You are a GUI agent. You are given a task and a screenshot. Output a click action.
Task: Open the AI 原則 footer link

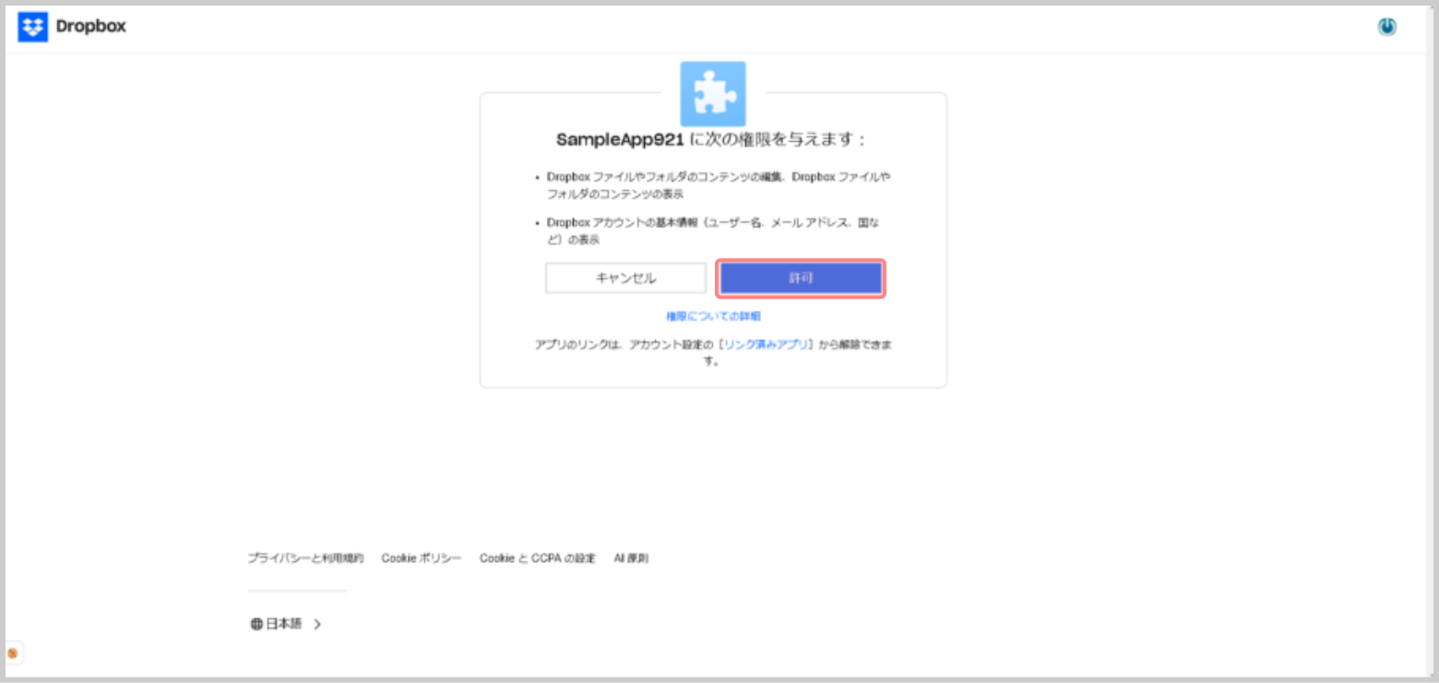[x=632, y=559]
